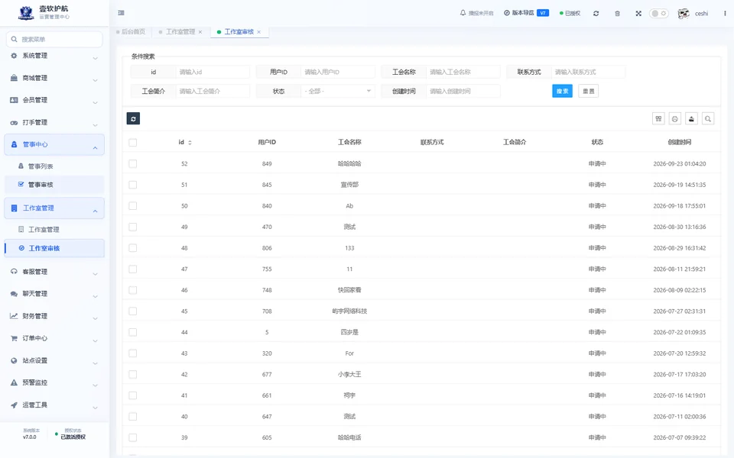Open the vertical three-dot more menu
The height and width of the screenshot is (458, 734).
tap(725, 14)
